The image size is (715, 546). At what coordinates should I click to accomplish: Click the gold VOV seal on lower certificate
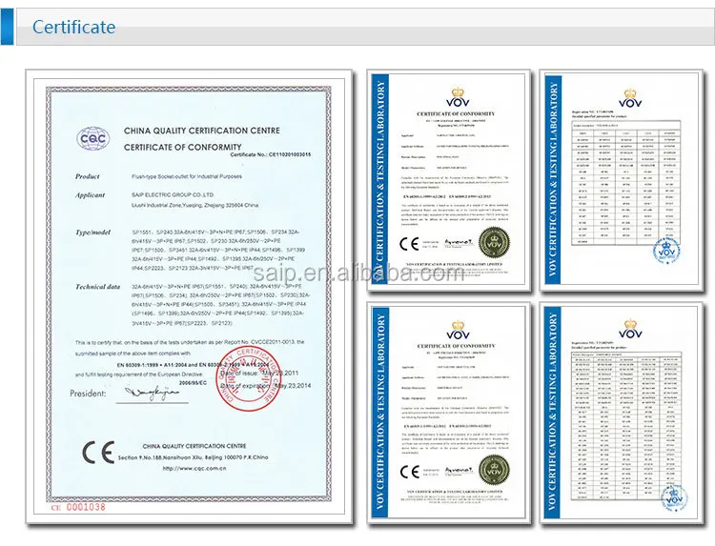point(494,471)
